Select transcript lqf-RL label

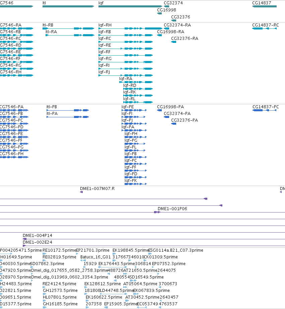[x=129, y=99]
